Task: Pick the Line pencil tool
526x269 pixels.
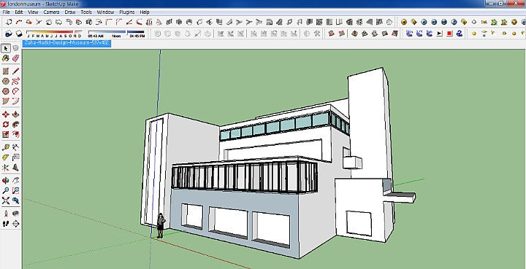Action: (x=16, y=71)
